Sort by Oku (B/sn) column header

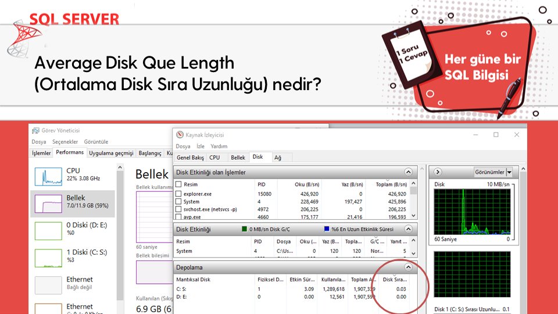(x=299, y=184)
